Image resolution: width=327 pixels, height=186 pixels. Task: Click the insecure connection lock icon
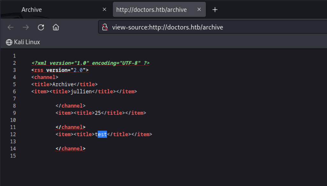click(x=105, y=27)
